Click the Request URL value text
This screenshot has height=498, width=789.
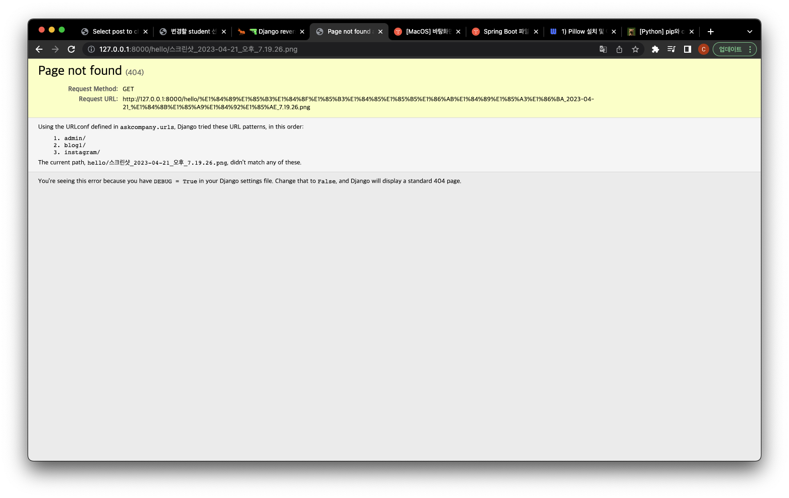pos(358,103)
